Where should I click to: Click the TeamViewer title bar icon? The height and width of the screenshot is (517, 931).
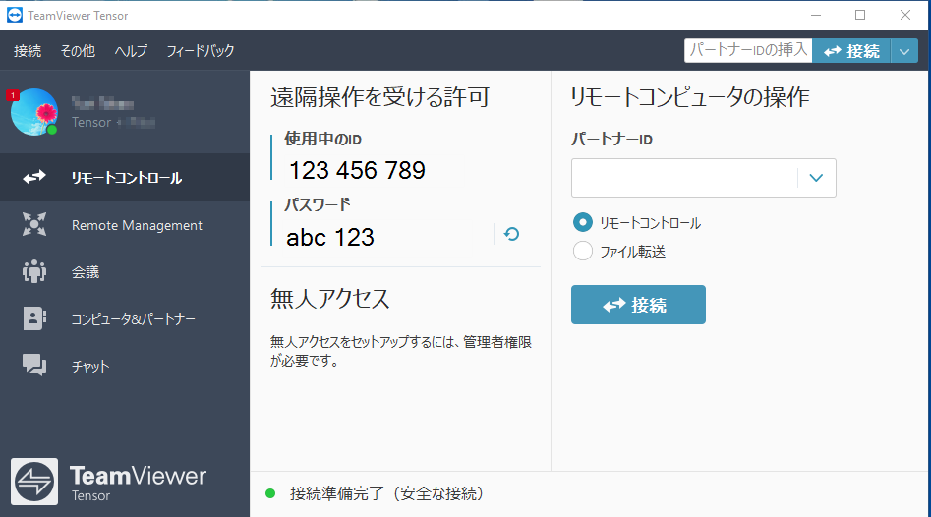(x=14, y=15)
